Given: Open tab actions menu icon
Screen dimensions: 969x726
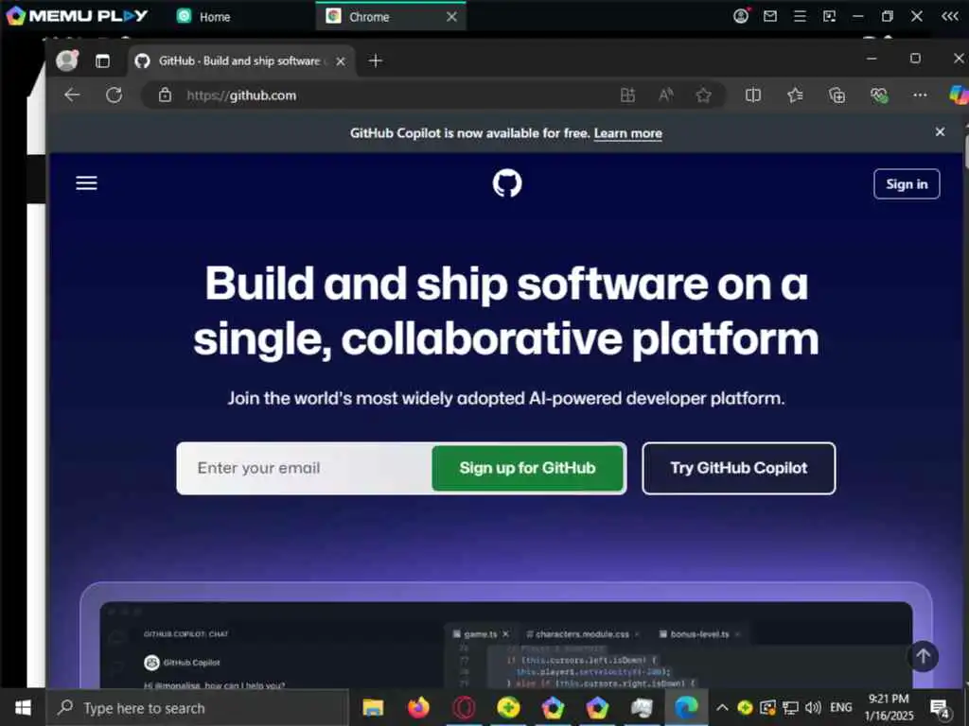Looking at the screenshot, I should 102,60.
